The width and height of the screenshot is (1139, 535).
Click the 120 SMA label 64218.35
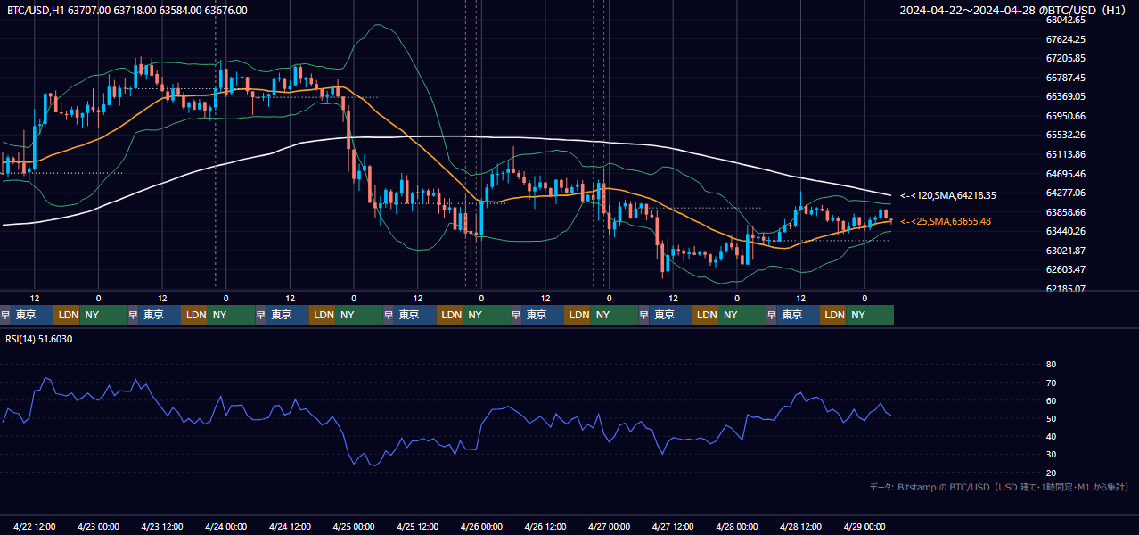click(x=948, y=195)
